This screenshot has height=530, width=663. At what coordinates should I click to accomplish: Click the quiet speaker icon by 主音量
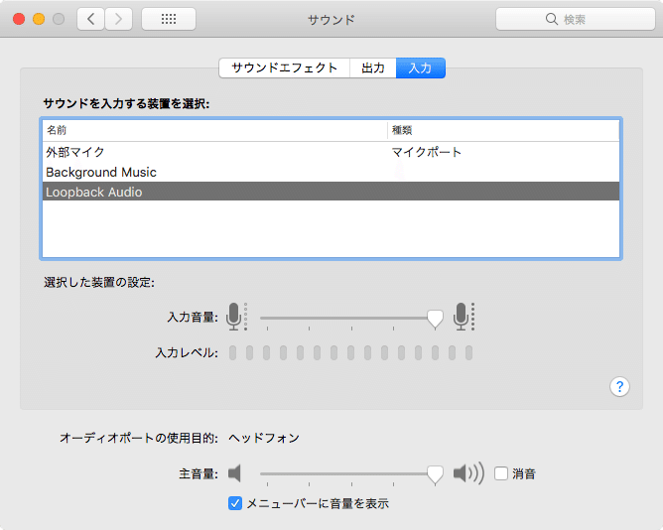234,473
